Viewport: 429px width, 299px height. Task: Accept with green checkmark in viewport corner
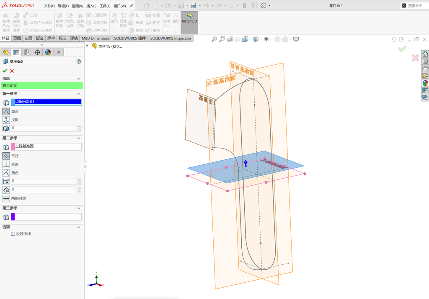[x=402, y=49]
